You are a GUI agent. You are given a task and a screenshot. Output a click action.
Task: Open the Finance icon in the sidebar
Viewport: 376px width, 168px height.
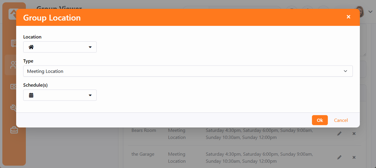pos(14,87)
